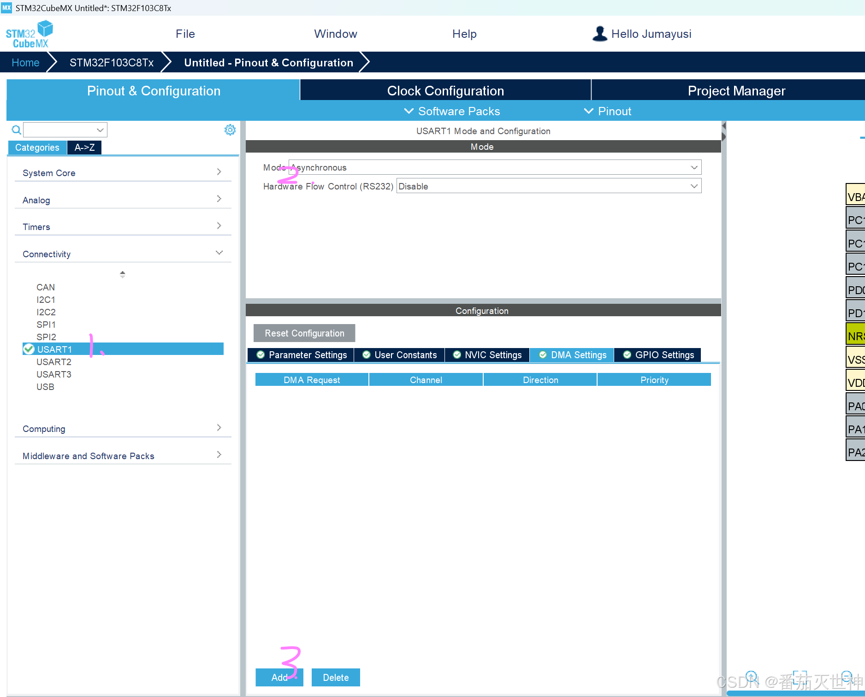The height and width of the screenshot is (697, 865).
Task: Click Channel column header
Action: pos(426,379)
